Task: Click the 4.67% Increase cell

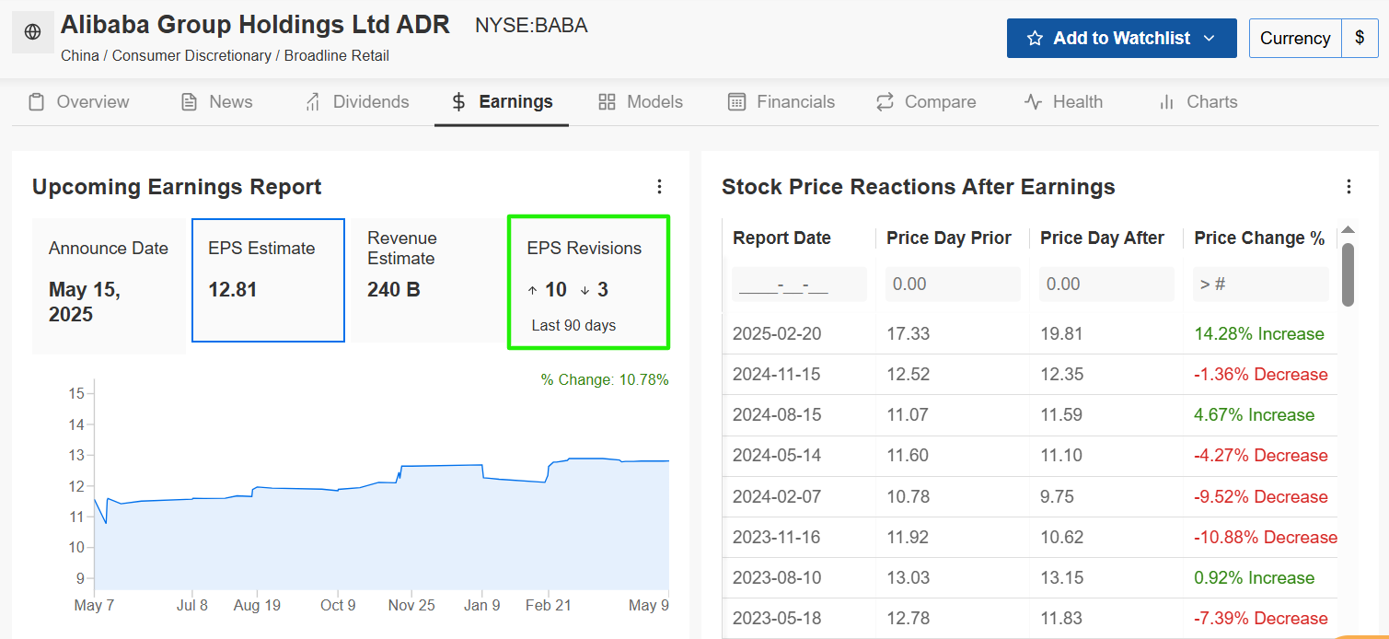Action: (1255, 415)
